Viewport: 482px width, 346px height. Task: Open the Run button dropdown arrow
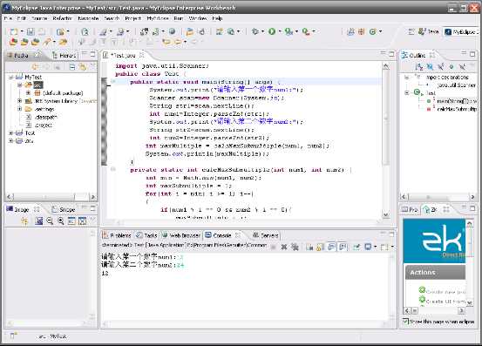click(x=280, y=31)
